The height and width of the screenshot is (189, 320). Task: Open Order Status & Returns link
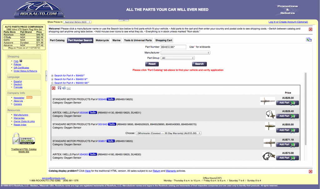[25, 71]
